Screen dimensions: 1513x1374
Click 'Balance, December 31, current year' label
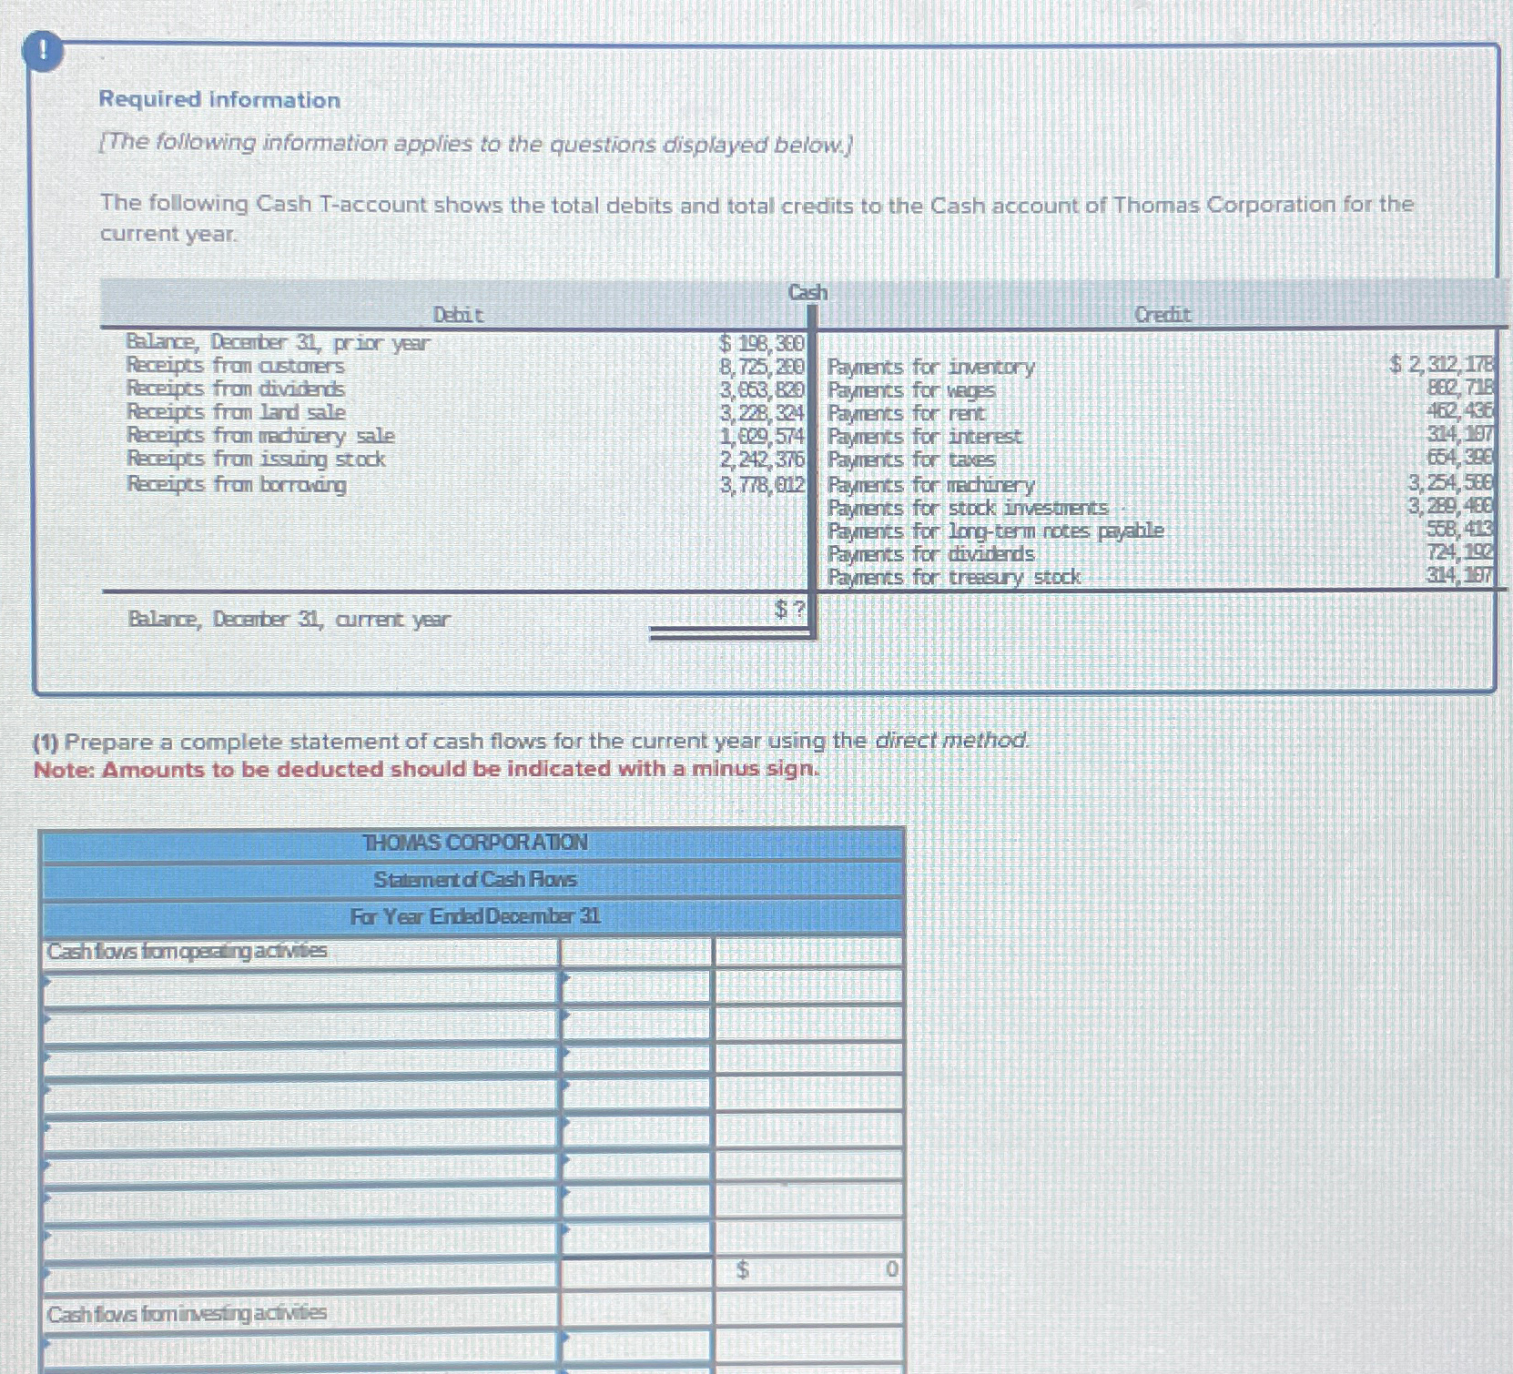[x=289, y=620]
